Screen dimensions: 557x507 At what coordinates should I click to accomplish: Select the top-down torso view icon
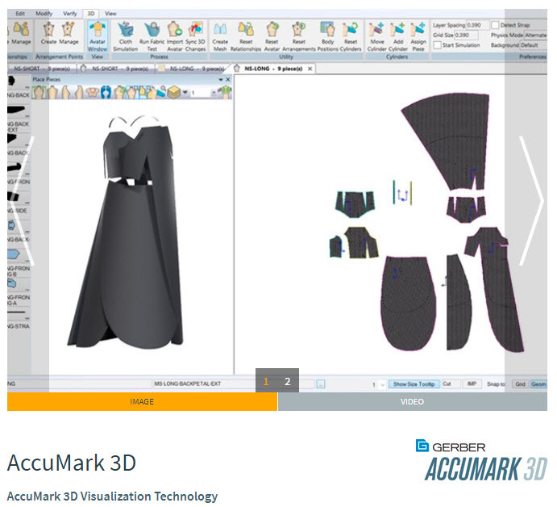click(x=93, y=92)
